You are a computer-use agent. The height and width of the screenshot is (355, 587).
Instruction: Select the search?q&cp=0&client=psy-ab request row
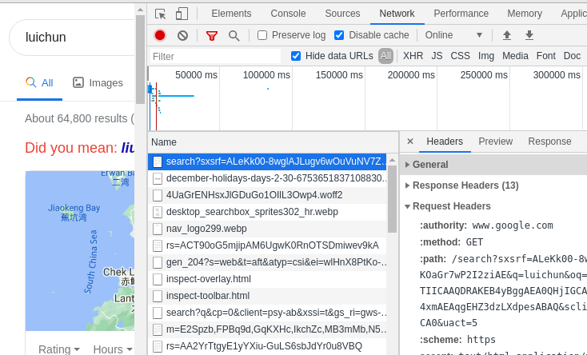(x=267, y=313)
